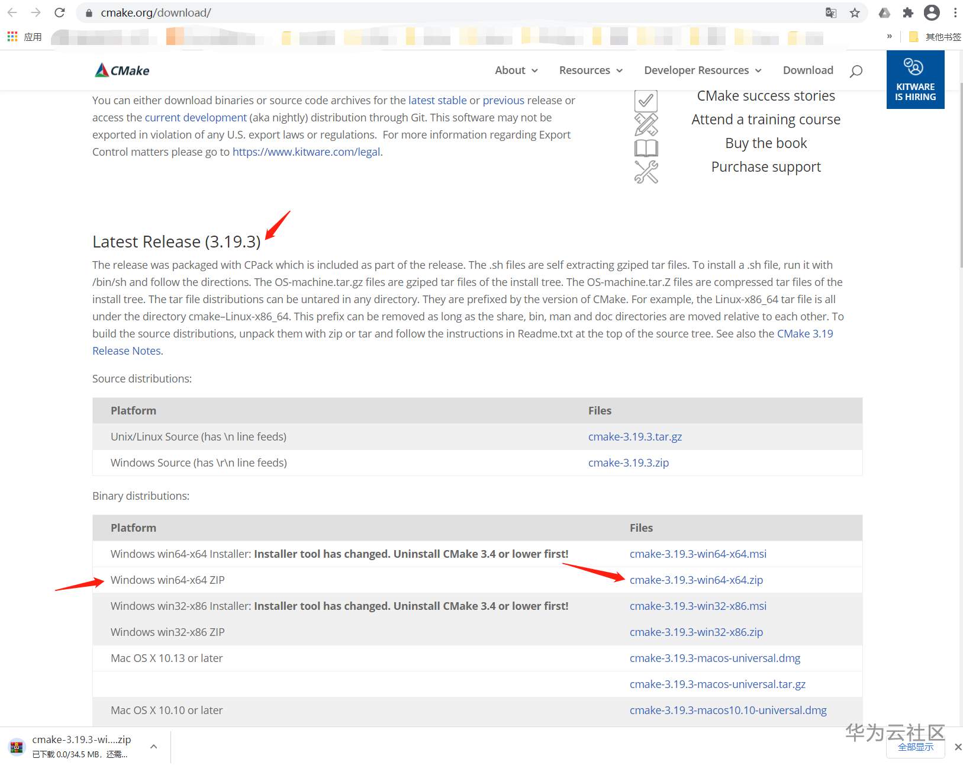Open the CMake 3.19 Release Notes link
The height and width of the screenshot is (765, 963).
805,334
